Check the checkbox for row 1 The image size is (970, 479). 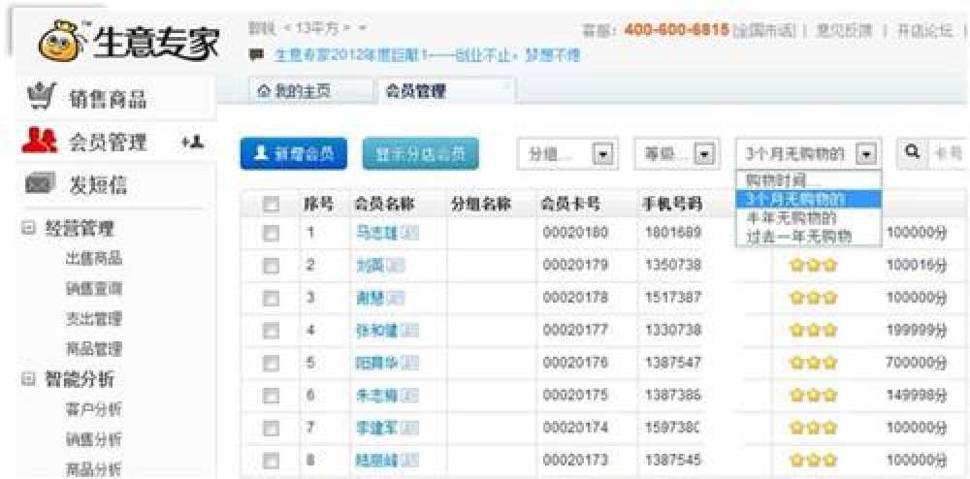271,233
